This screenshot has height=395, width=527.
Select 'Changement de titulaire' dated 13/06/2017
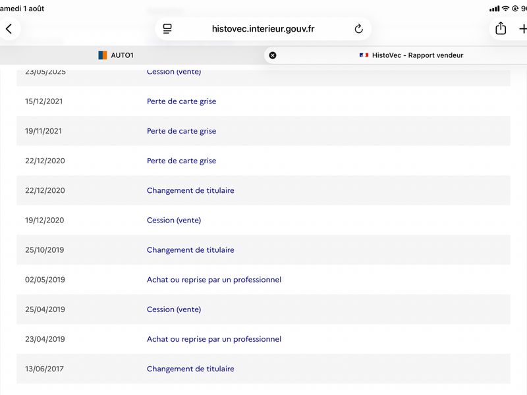pos(190,369)
